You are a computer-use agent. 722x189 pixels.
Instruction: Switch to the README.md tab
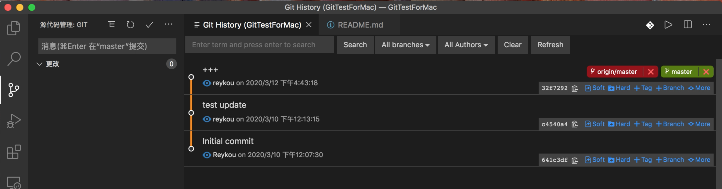pyautogui.click(x=360, y=25)
